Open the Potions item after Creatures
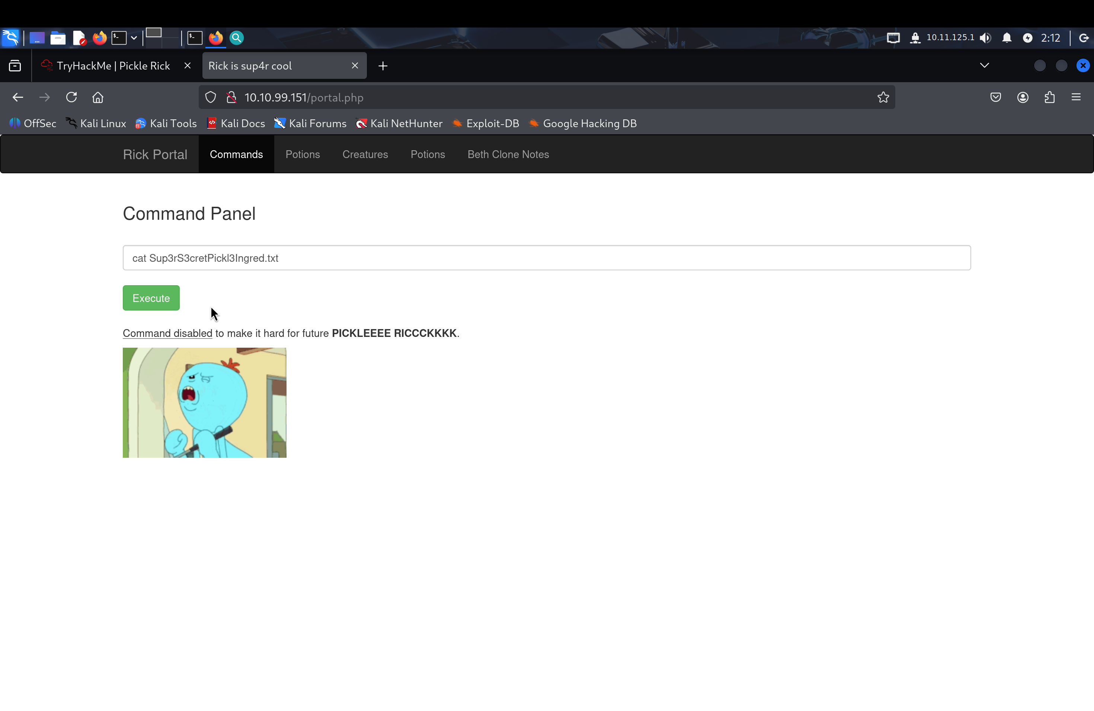The height and width of the screenshot is (711, 1094). pos(428,154)
